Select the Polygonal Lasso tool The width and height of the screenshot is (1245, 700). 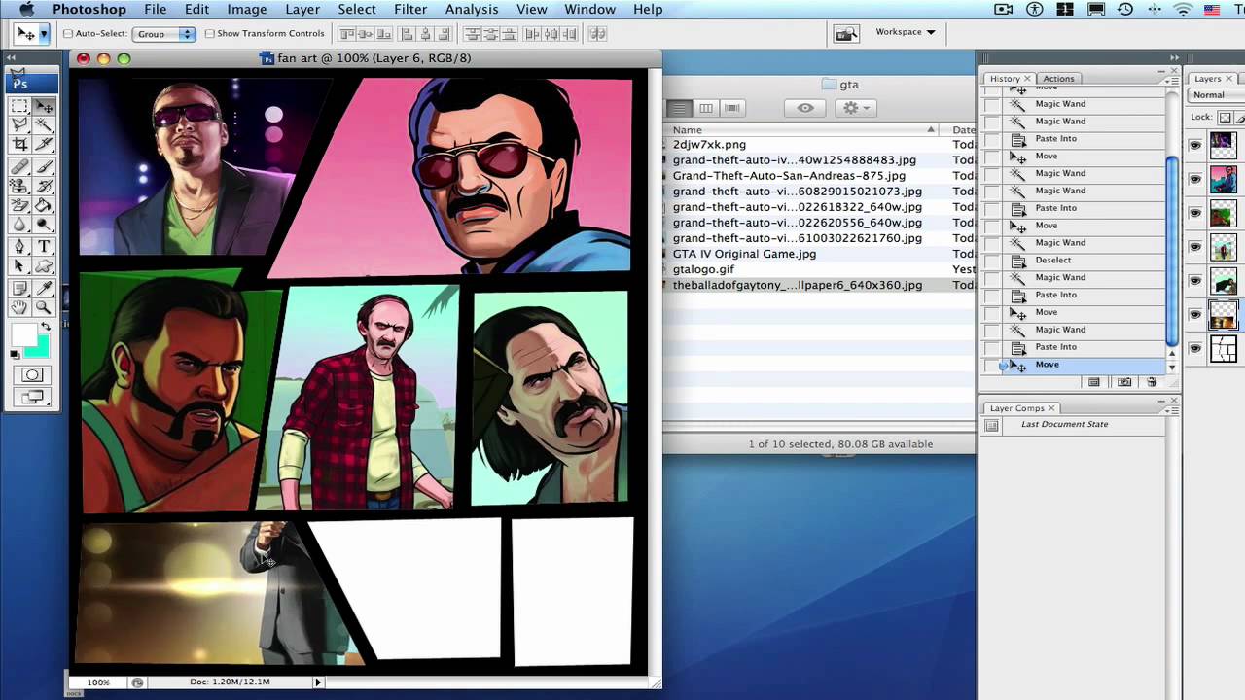pyautogui.click(x=19, y=125)
